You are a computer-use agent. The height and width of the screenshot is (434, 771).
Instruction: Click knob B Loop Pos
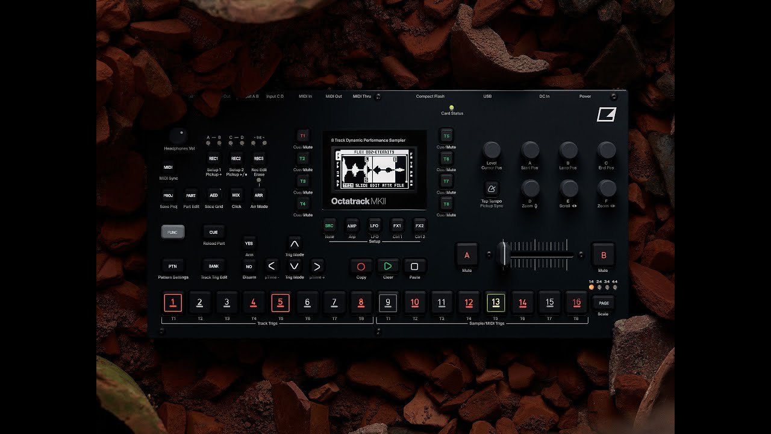coord(568,150)
